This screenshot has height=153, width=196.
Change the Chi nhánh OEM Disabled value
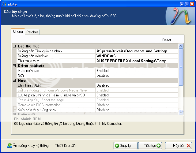(x=137, y=85)
